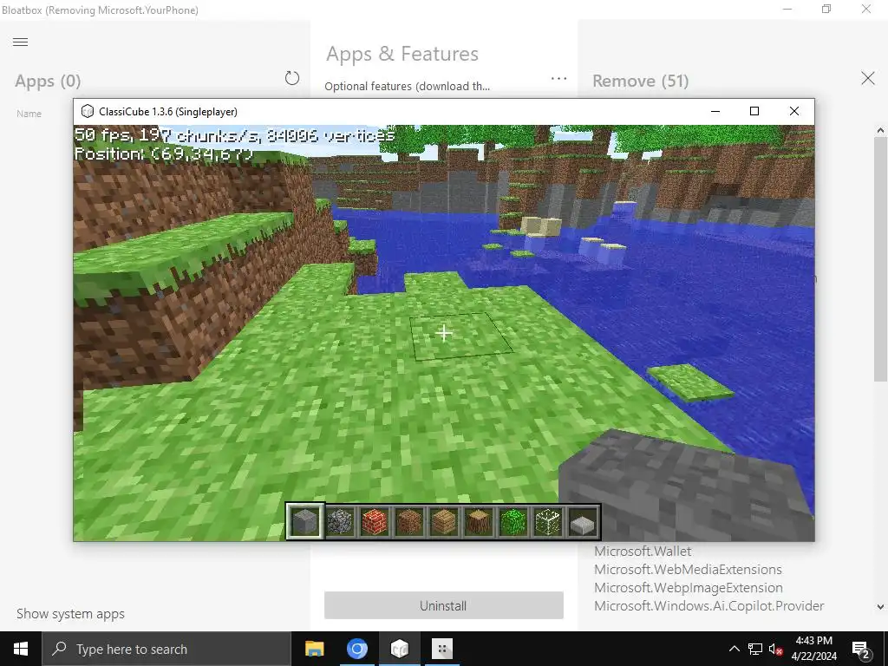This screenshot has width=888, height=666.
Task: Clear the Remove (51) list with X icon
Action: (867, 78)
